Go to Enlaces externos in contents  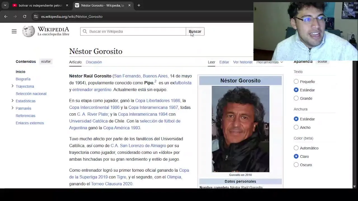coord(30,123)
